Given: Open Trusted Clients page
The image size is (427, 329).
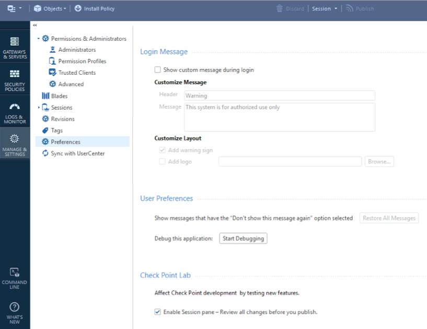Looking at the screenshot, I should pos(77,73).
